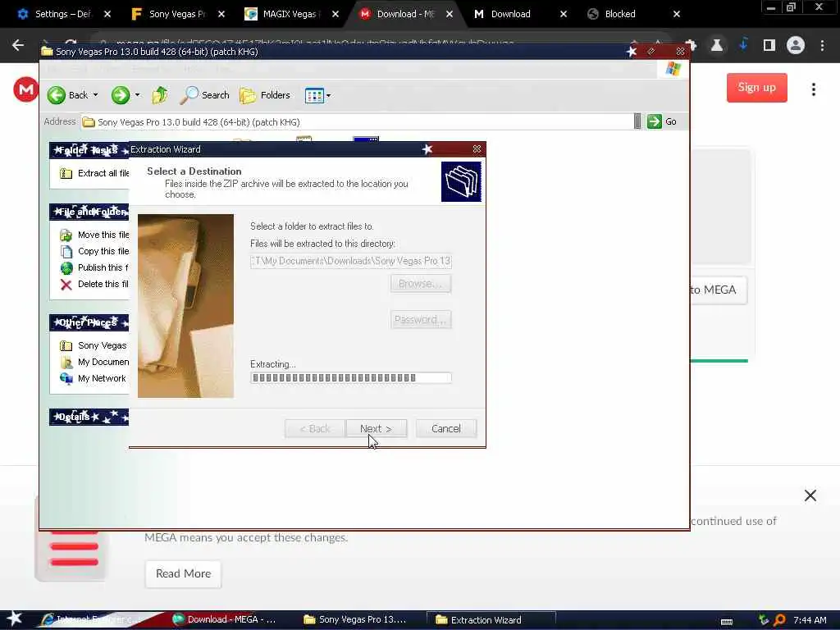The width and height of the screenshot is (840, 630).
Task: Click the Chrome downloads arrow icon
Action: 743,45
